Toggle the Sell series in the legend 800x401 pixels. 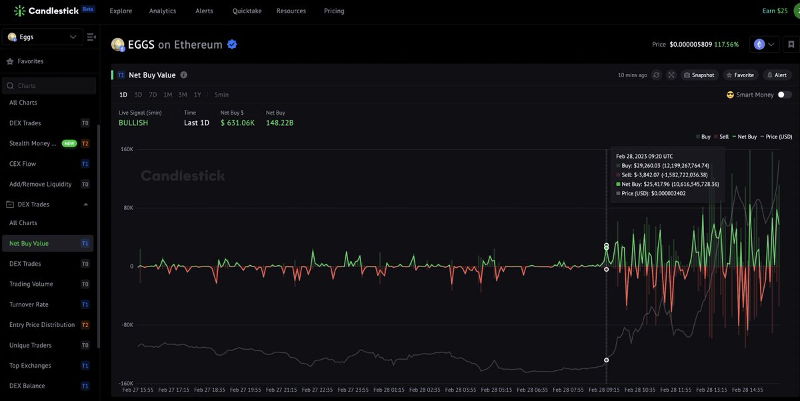[x=721, y=137]
